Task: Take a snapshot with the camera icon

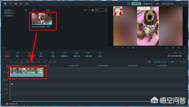Action: pos(173,48)
